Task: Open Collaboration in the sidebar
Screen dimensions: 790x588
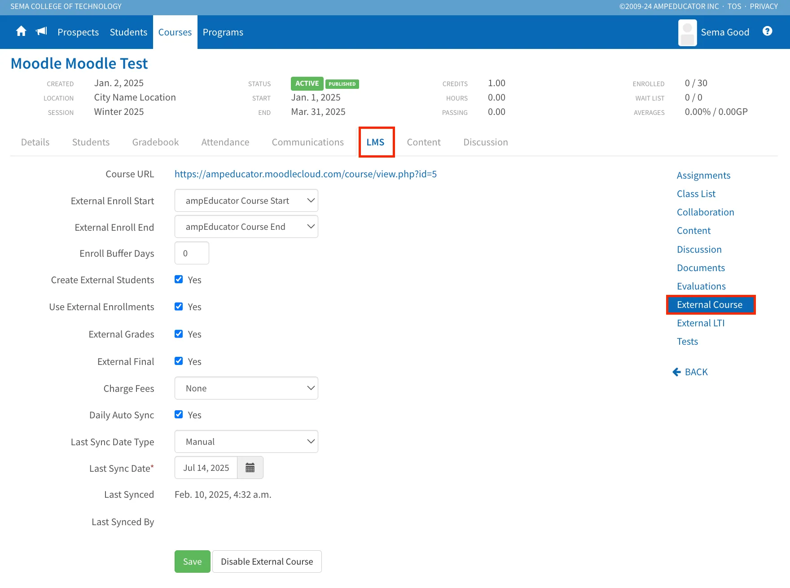Action: coord(706,212)
